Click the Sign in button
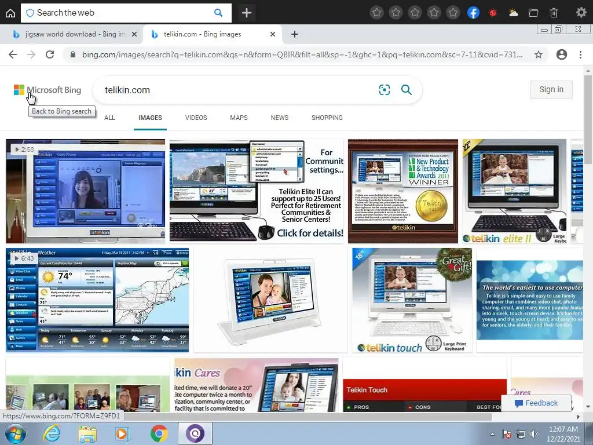Screen dimensions: 593x445 point(551,90)
